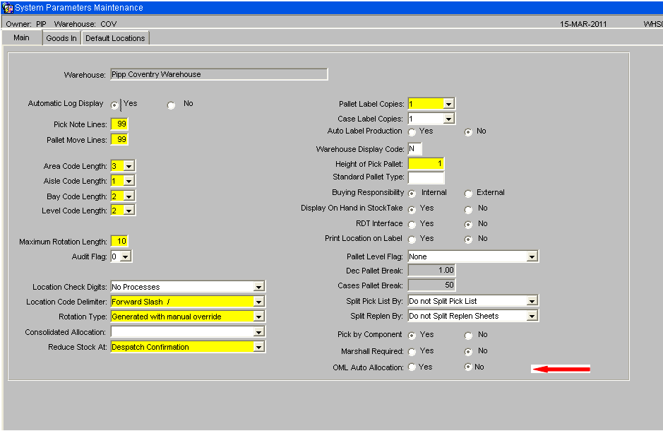Choose Internal Buying Responsibility

click(x=412, y=194)
